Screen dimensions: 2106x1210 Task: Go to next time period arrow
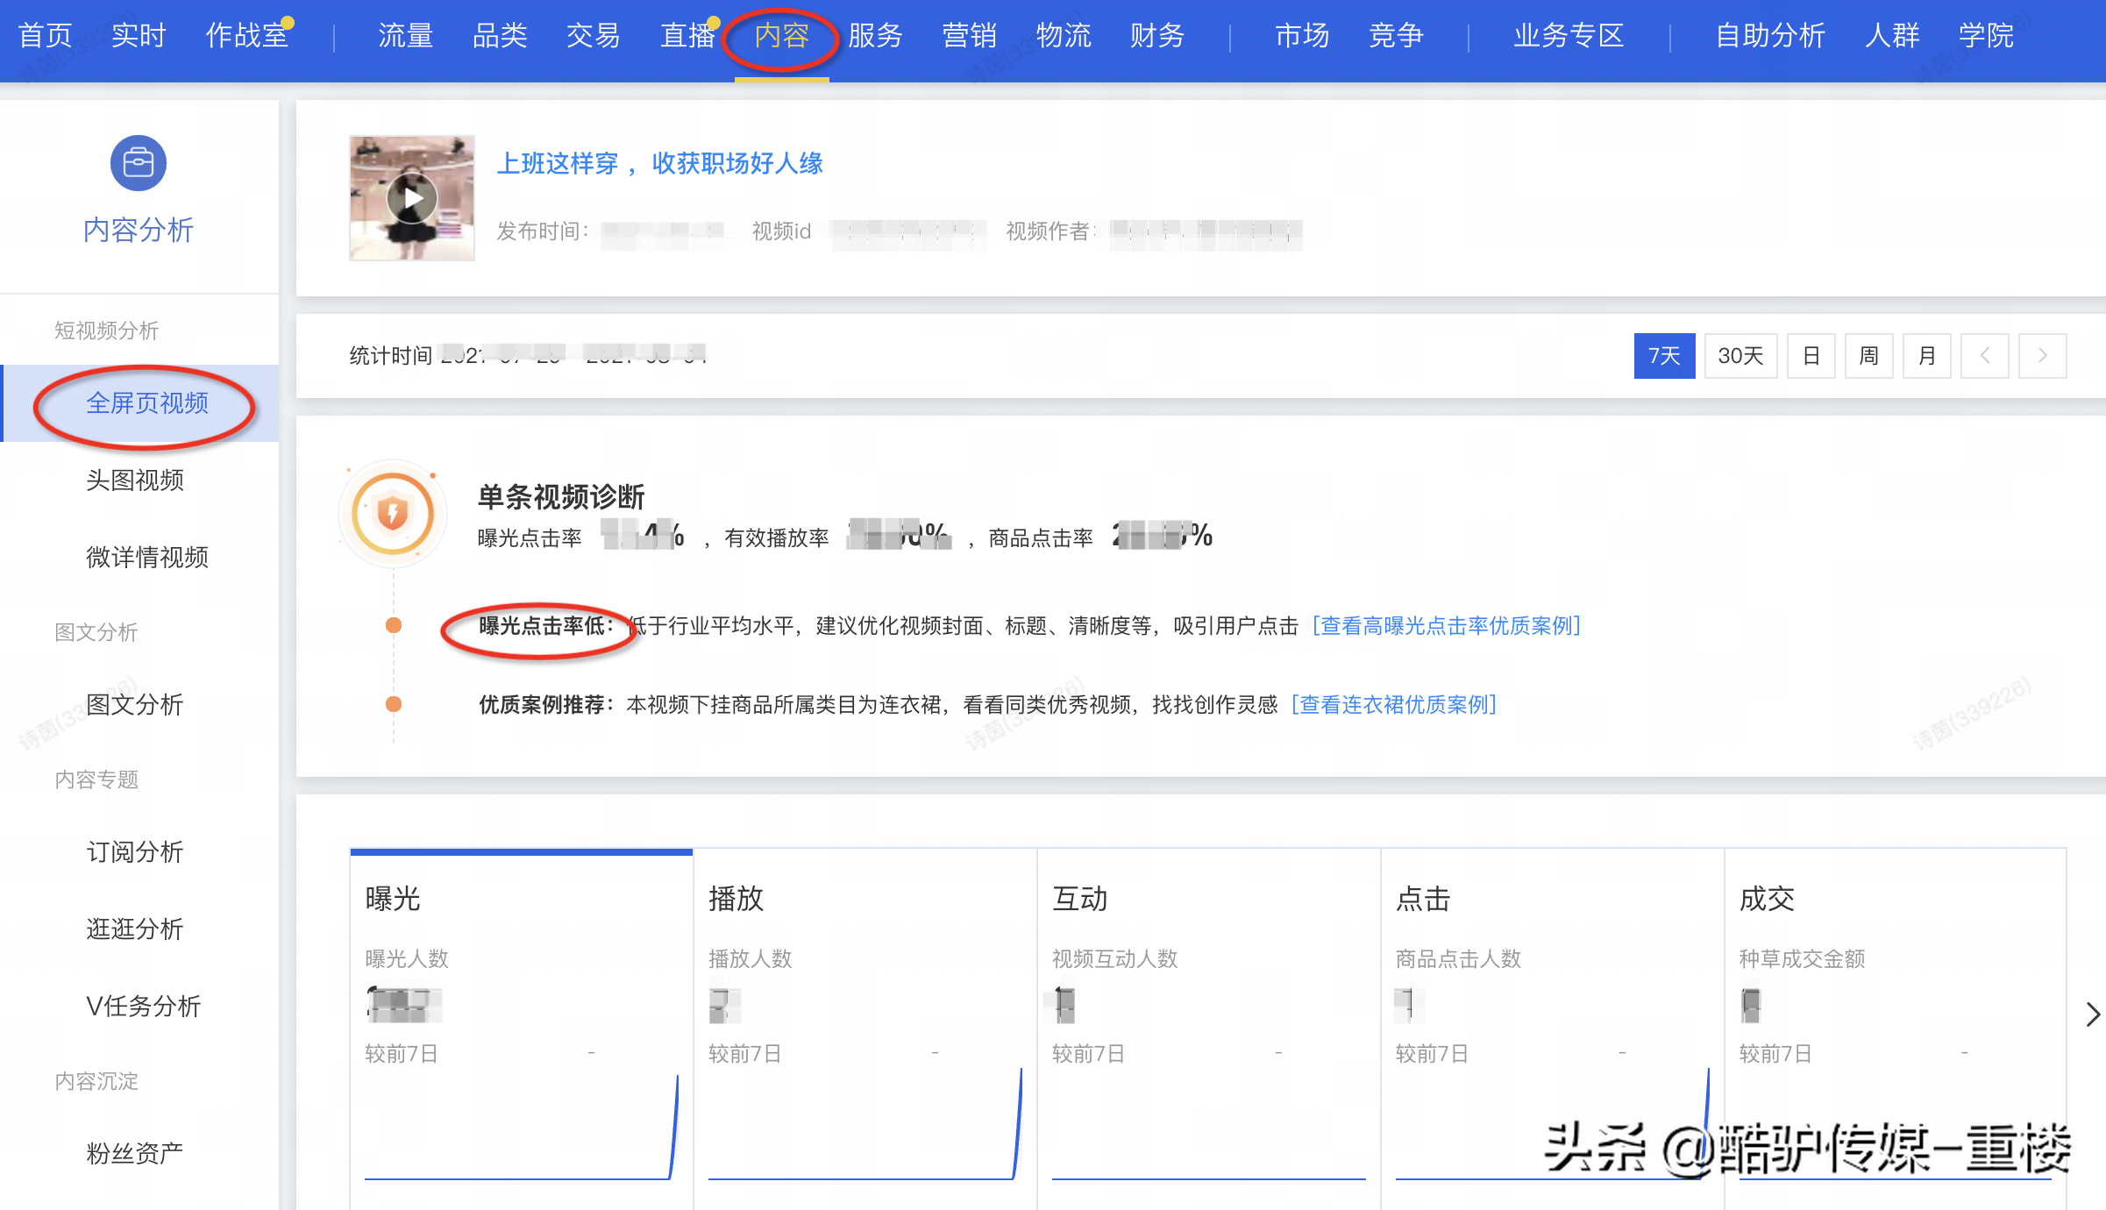[x=2042, y=355]
